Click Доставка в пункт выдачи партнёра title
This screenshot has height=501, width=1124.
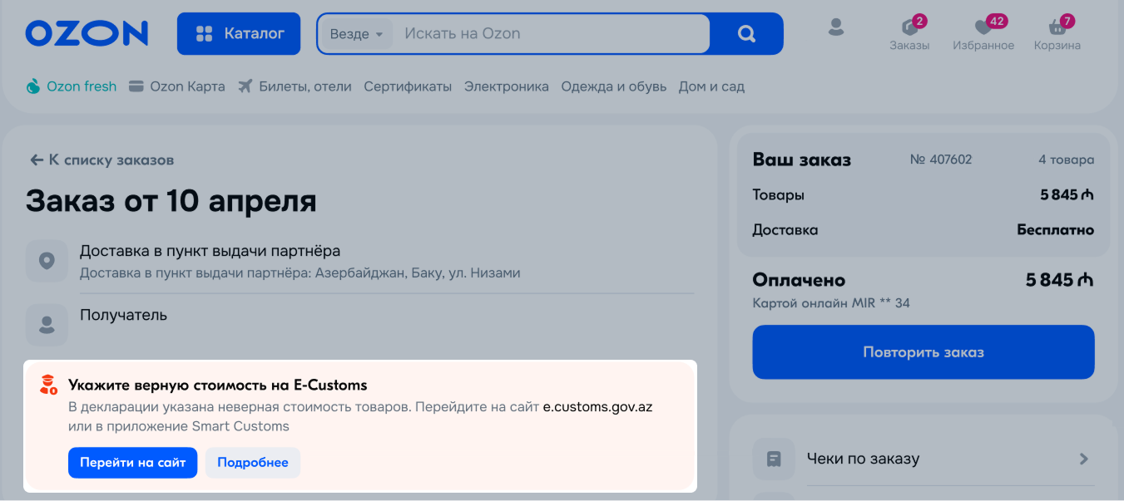(210, 251)
